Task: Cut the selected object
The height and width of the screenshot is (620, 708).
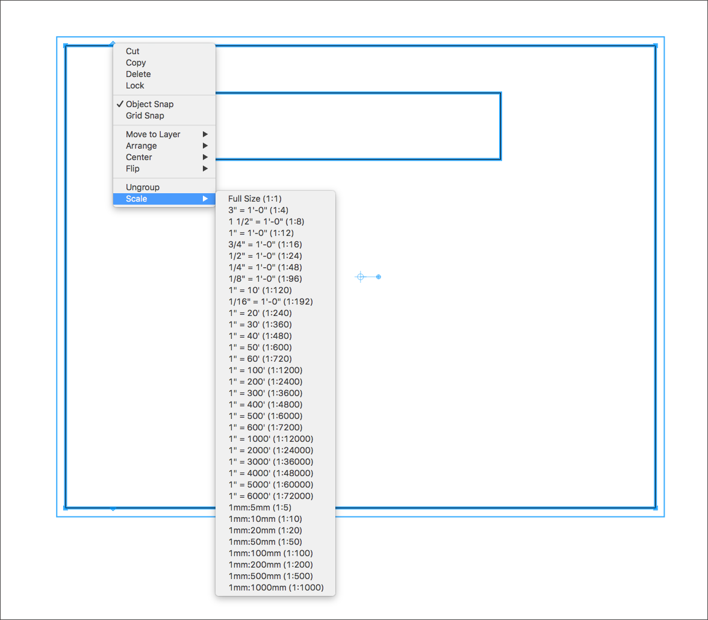Action: point(132,51)
